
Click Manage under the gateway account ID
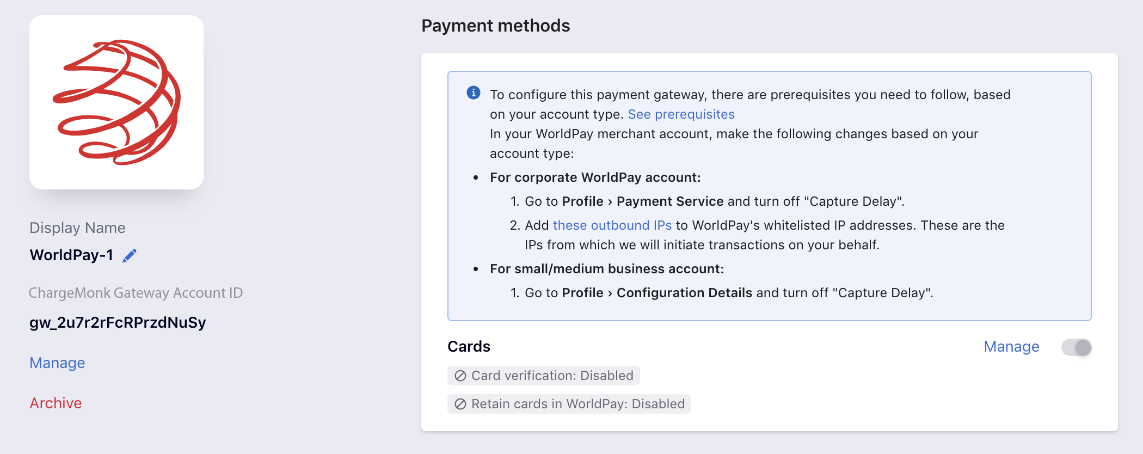tap(57, 363)
